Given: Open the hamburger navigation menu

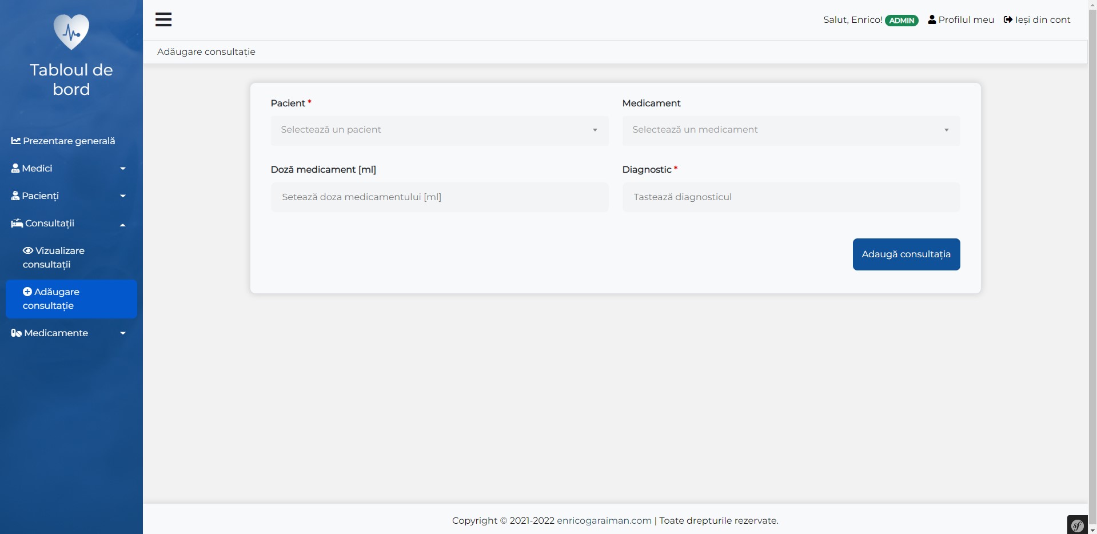Looking at the screenshot, I should point(164,19).
